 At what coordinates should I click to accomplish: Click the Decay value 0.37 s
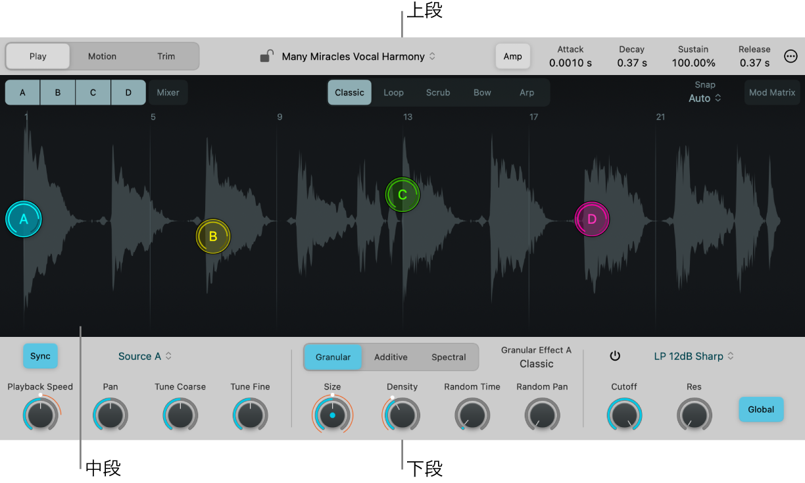632,63
